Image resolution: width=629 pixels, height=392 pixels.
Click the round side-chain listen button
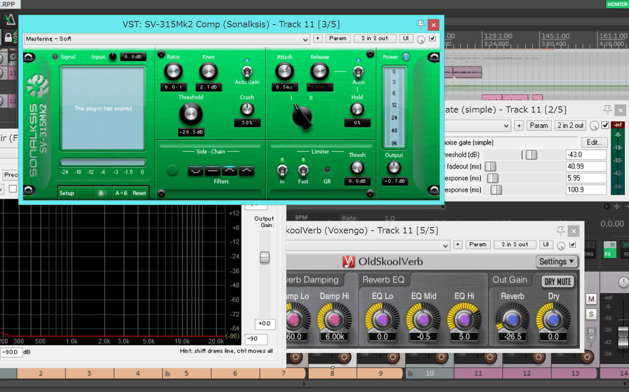(x=172, y=170)
